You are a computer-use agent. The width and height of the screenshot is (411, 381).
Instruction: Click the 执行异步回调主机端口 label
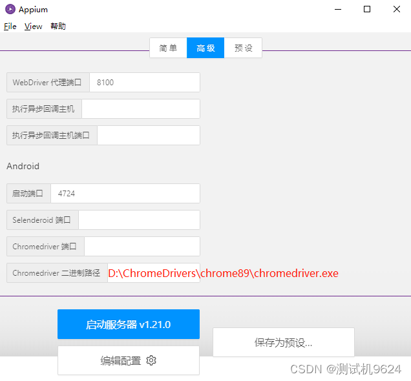tap(51, 136)
